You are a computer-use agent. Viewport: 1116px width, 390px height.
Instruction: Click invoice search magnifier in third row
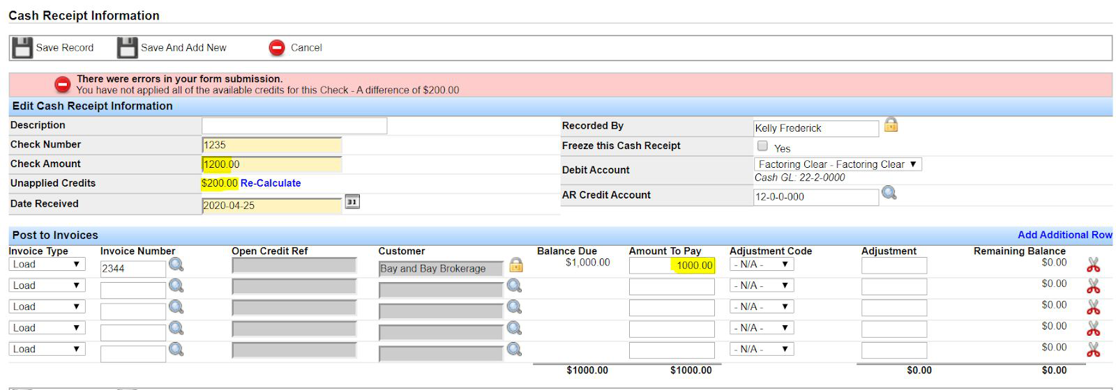[176, 306]
